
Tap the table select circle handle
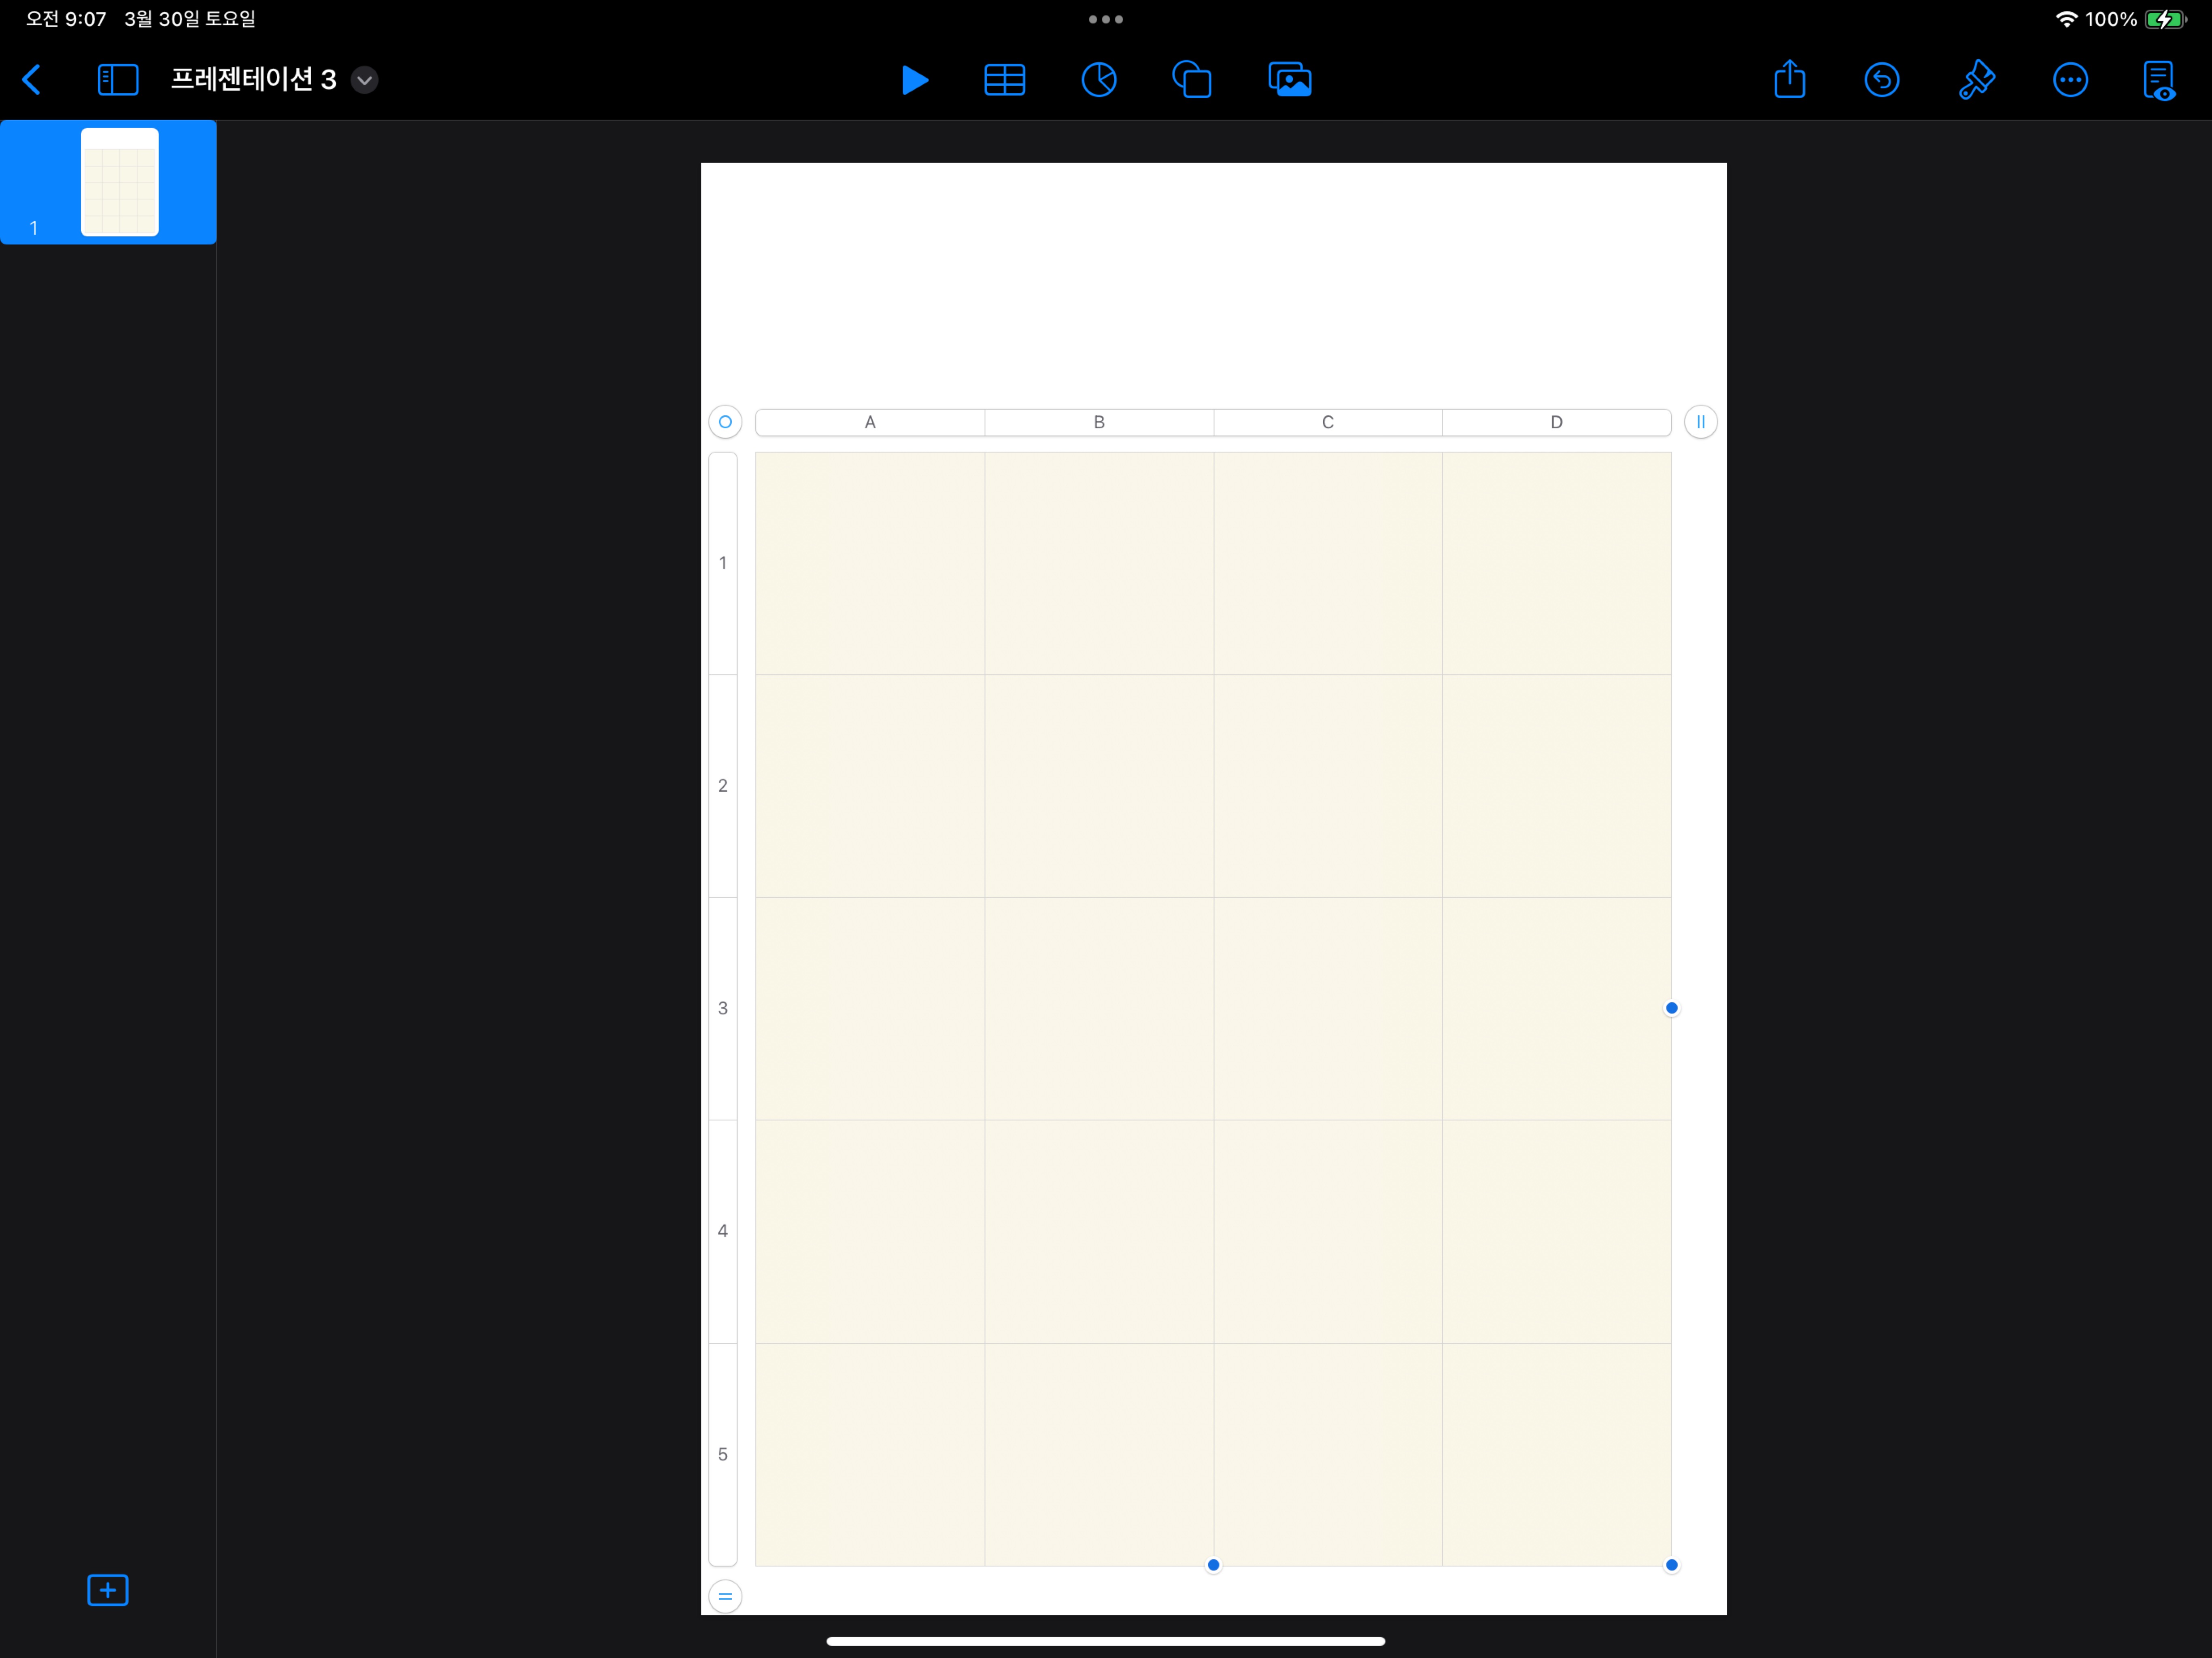[725, 422]
